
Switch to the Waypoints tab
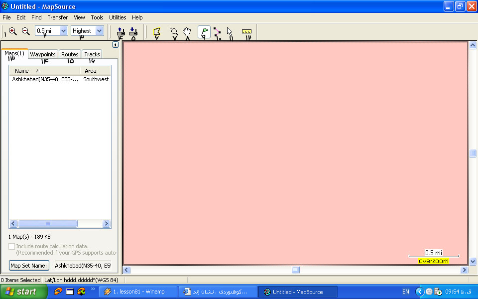click(43, 54)
